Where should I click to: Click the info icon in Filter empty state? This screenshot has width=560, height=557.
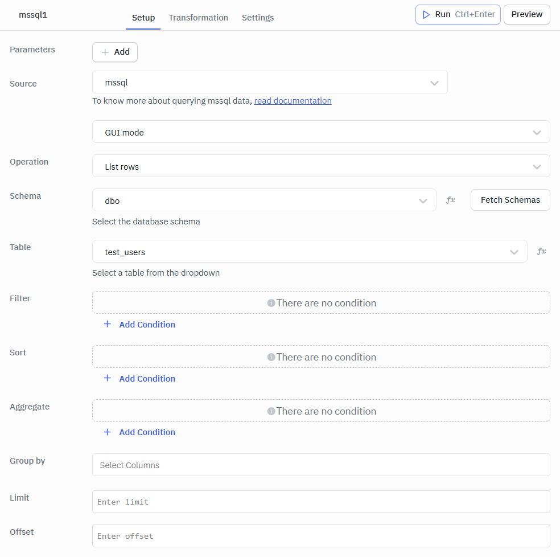point(271,303)
